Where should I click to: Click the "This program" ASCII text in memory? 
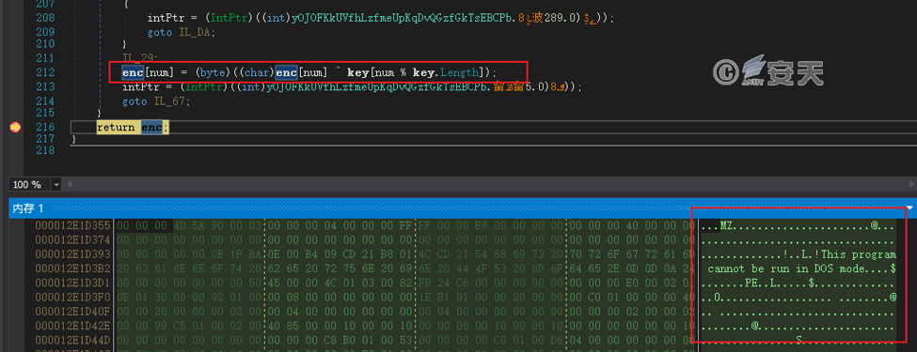pos(859,254)
